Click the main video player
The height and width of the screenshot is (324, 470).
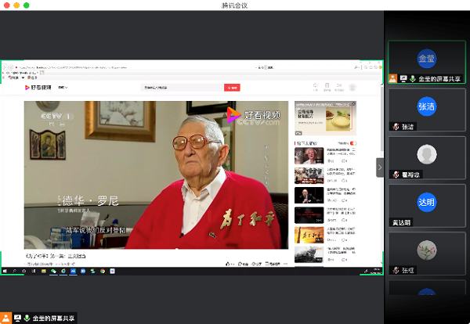pos(157,174)
